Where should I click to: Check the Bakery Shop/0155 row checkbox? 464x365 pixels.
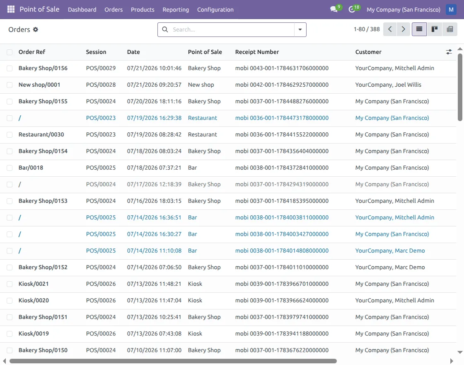point(10,102)
